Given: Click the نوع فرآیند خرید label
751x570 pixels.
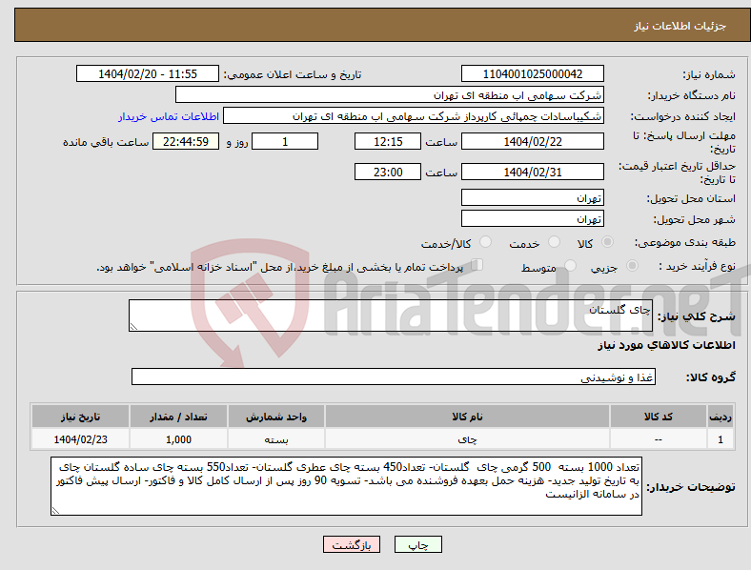Looking at the screenshot, I should click(x=698, y=266).
